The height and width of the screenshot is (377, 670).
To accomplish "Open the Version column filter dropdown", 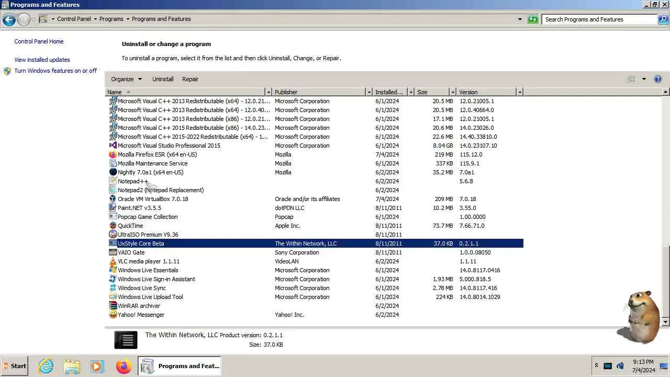I will point(520,92).
